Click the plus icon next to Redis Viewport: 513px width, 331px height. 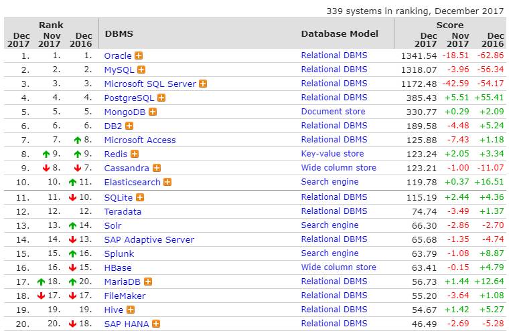136,154
